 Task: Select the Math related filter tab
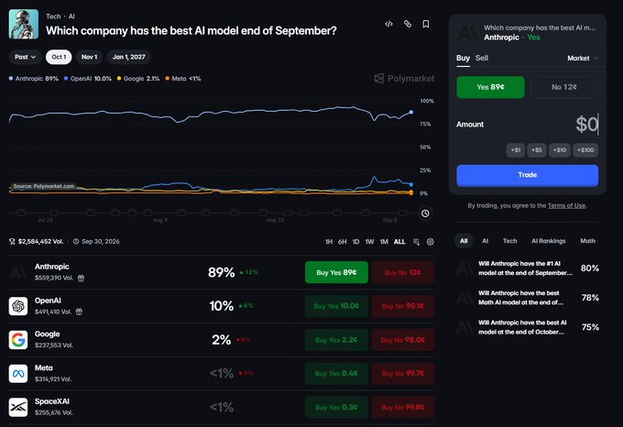[587, 241]
